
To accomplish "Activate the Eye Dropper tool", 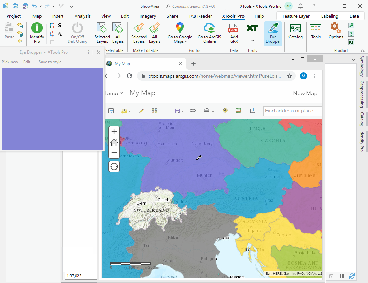I will coord(273,33).
